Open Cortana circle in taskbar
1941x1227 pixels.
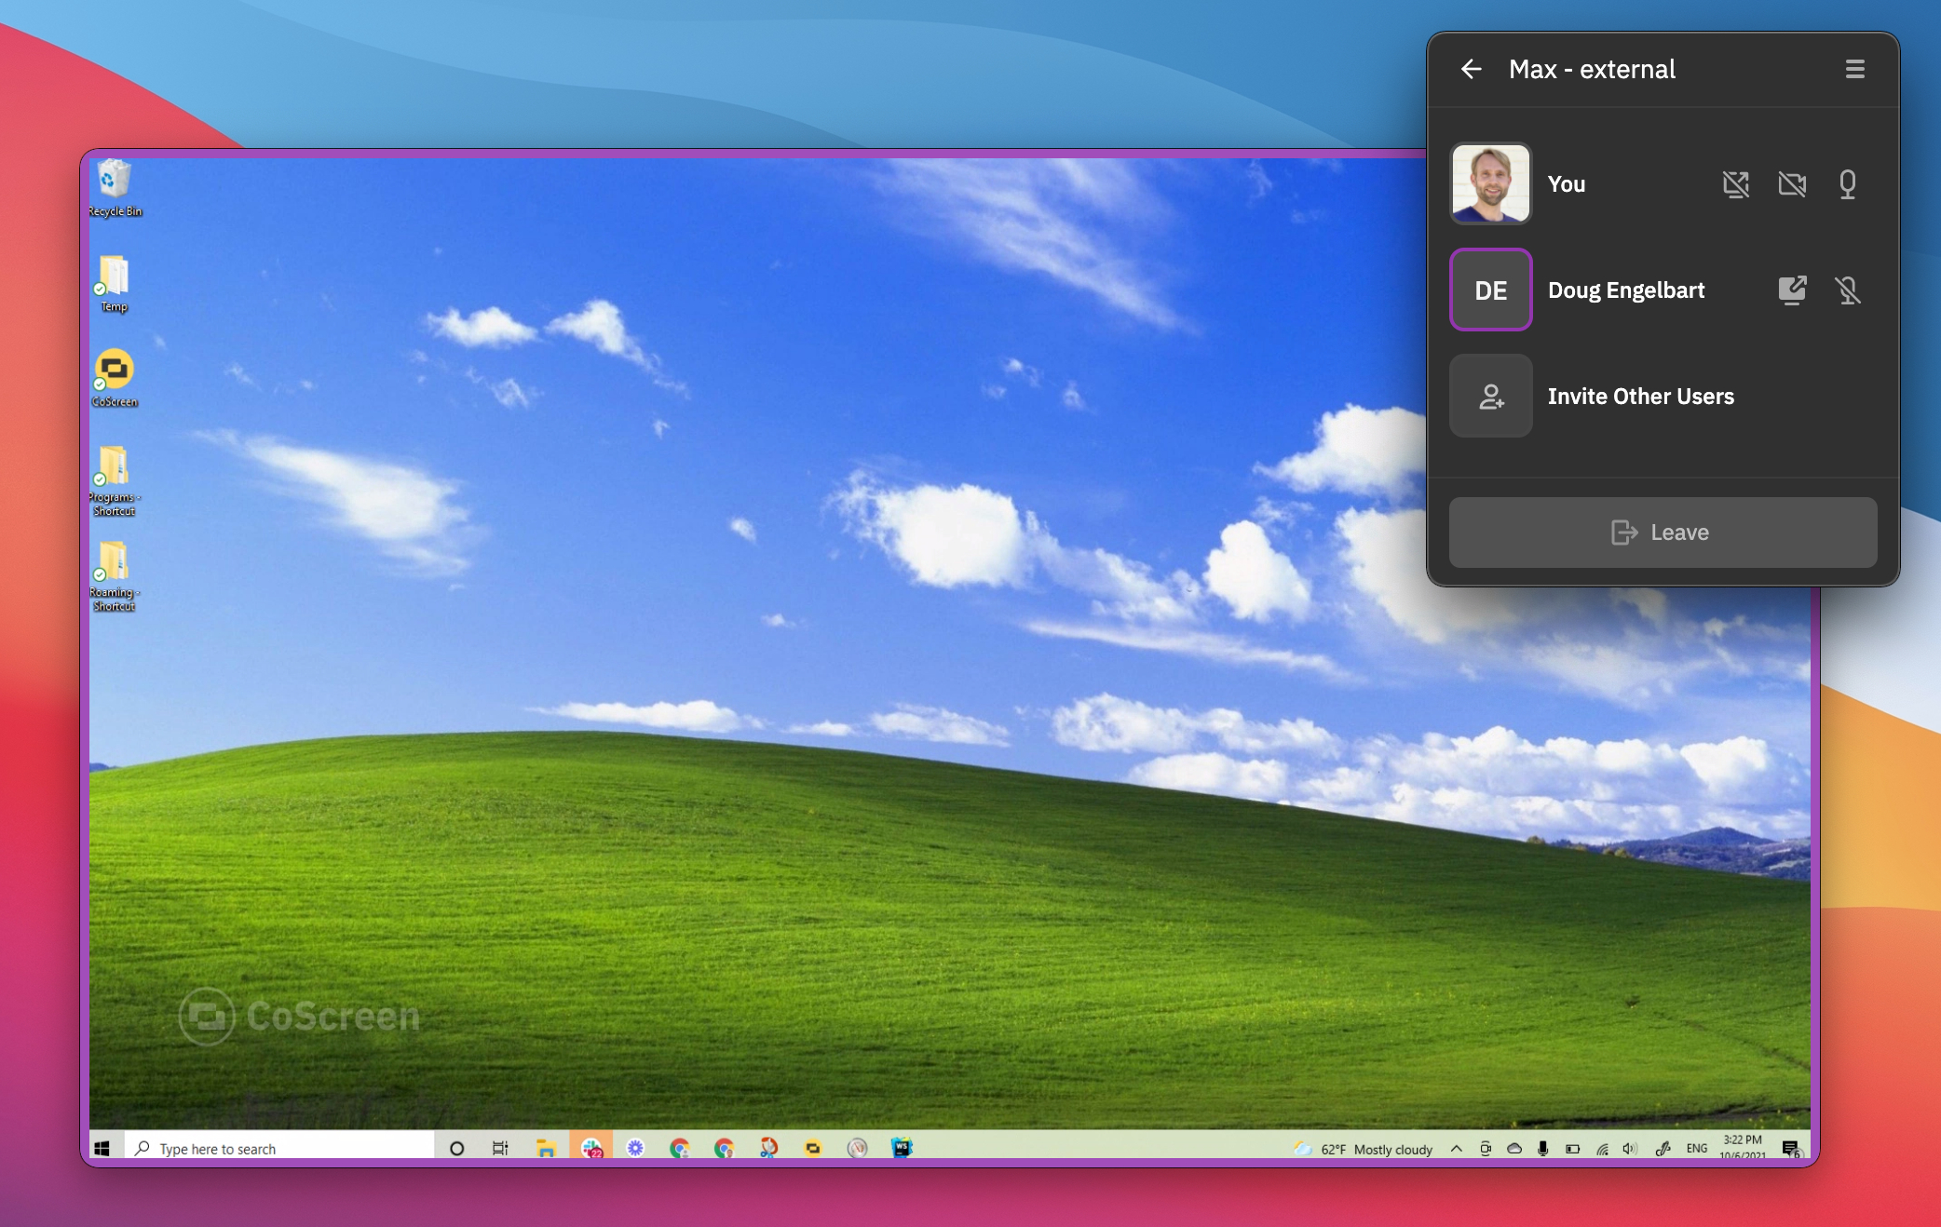456,1148
